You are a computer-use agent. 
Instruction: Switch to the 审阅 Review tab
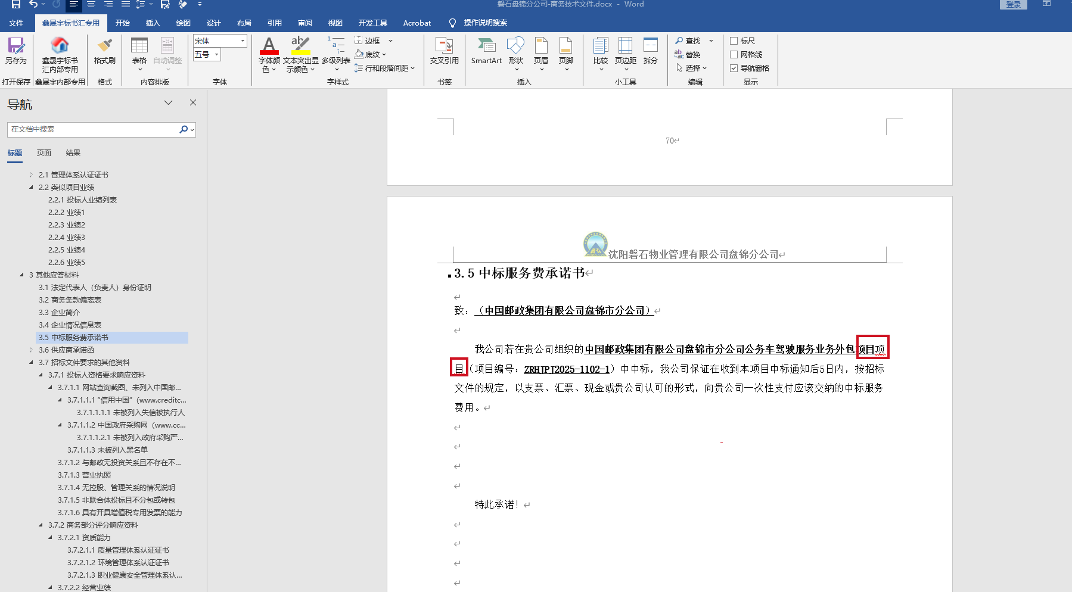tap(305, 23)
